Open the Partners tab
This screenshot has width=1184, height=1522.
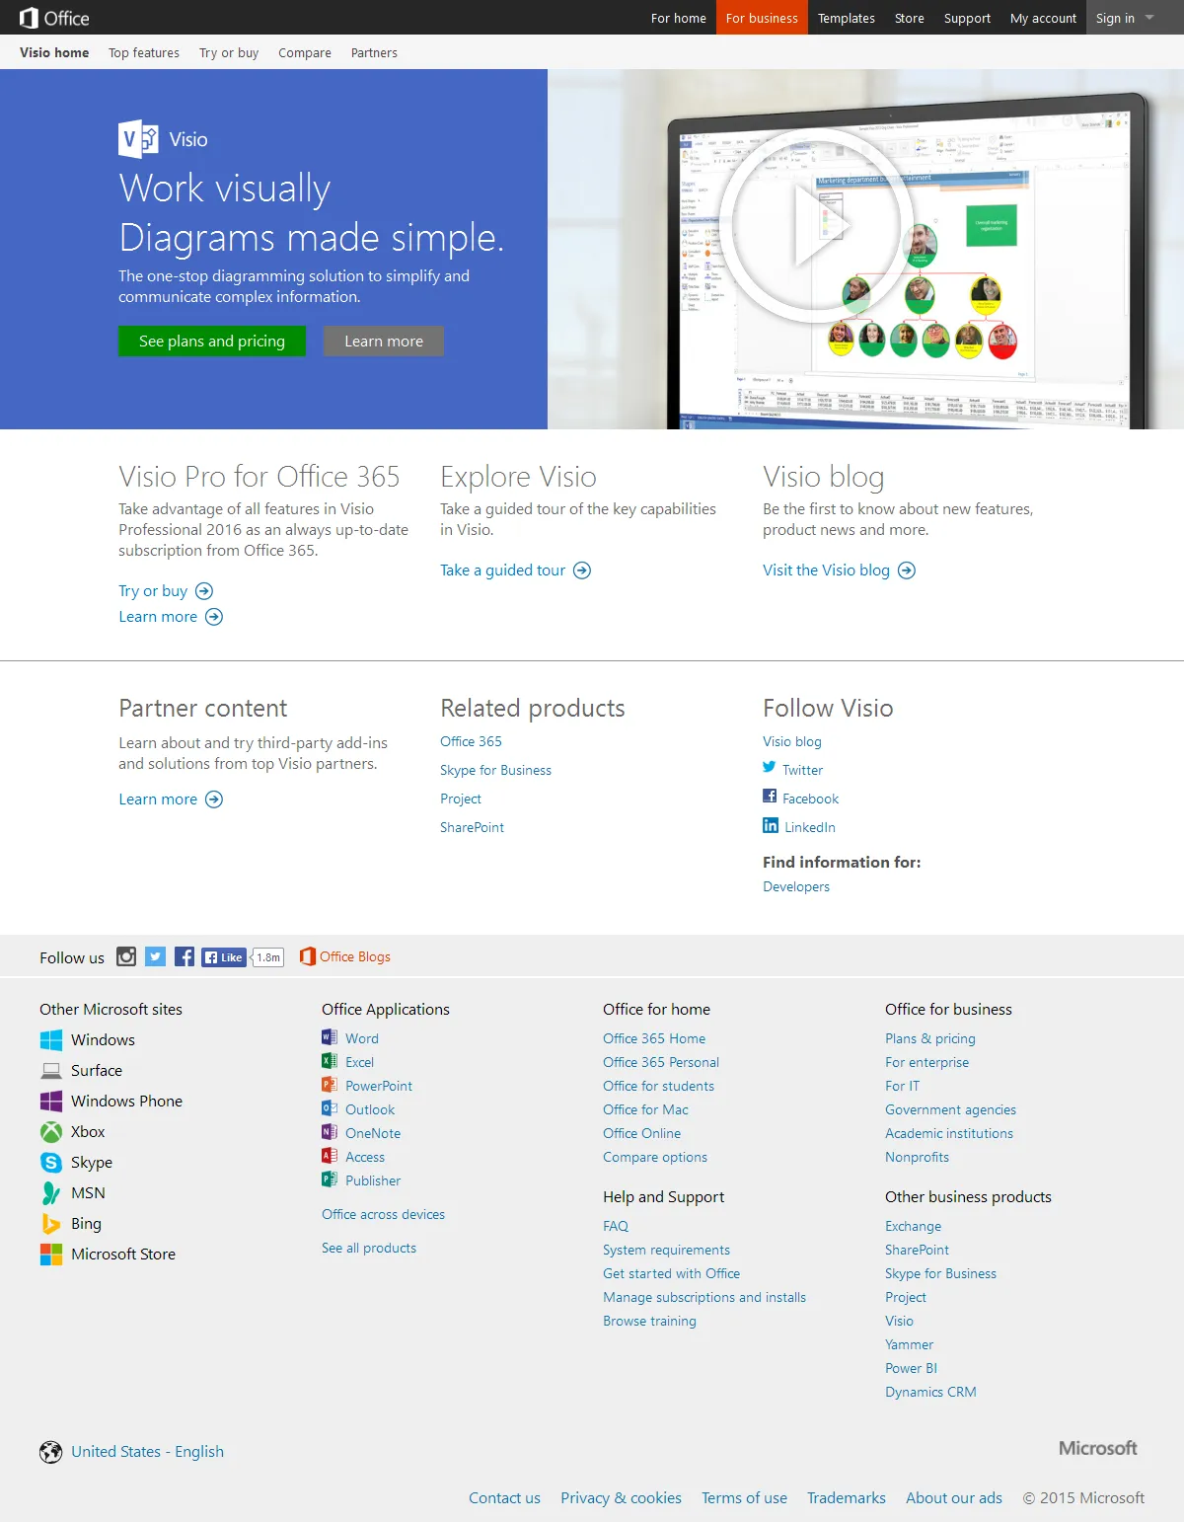(374, 53)
